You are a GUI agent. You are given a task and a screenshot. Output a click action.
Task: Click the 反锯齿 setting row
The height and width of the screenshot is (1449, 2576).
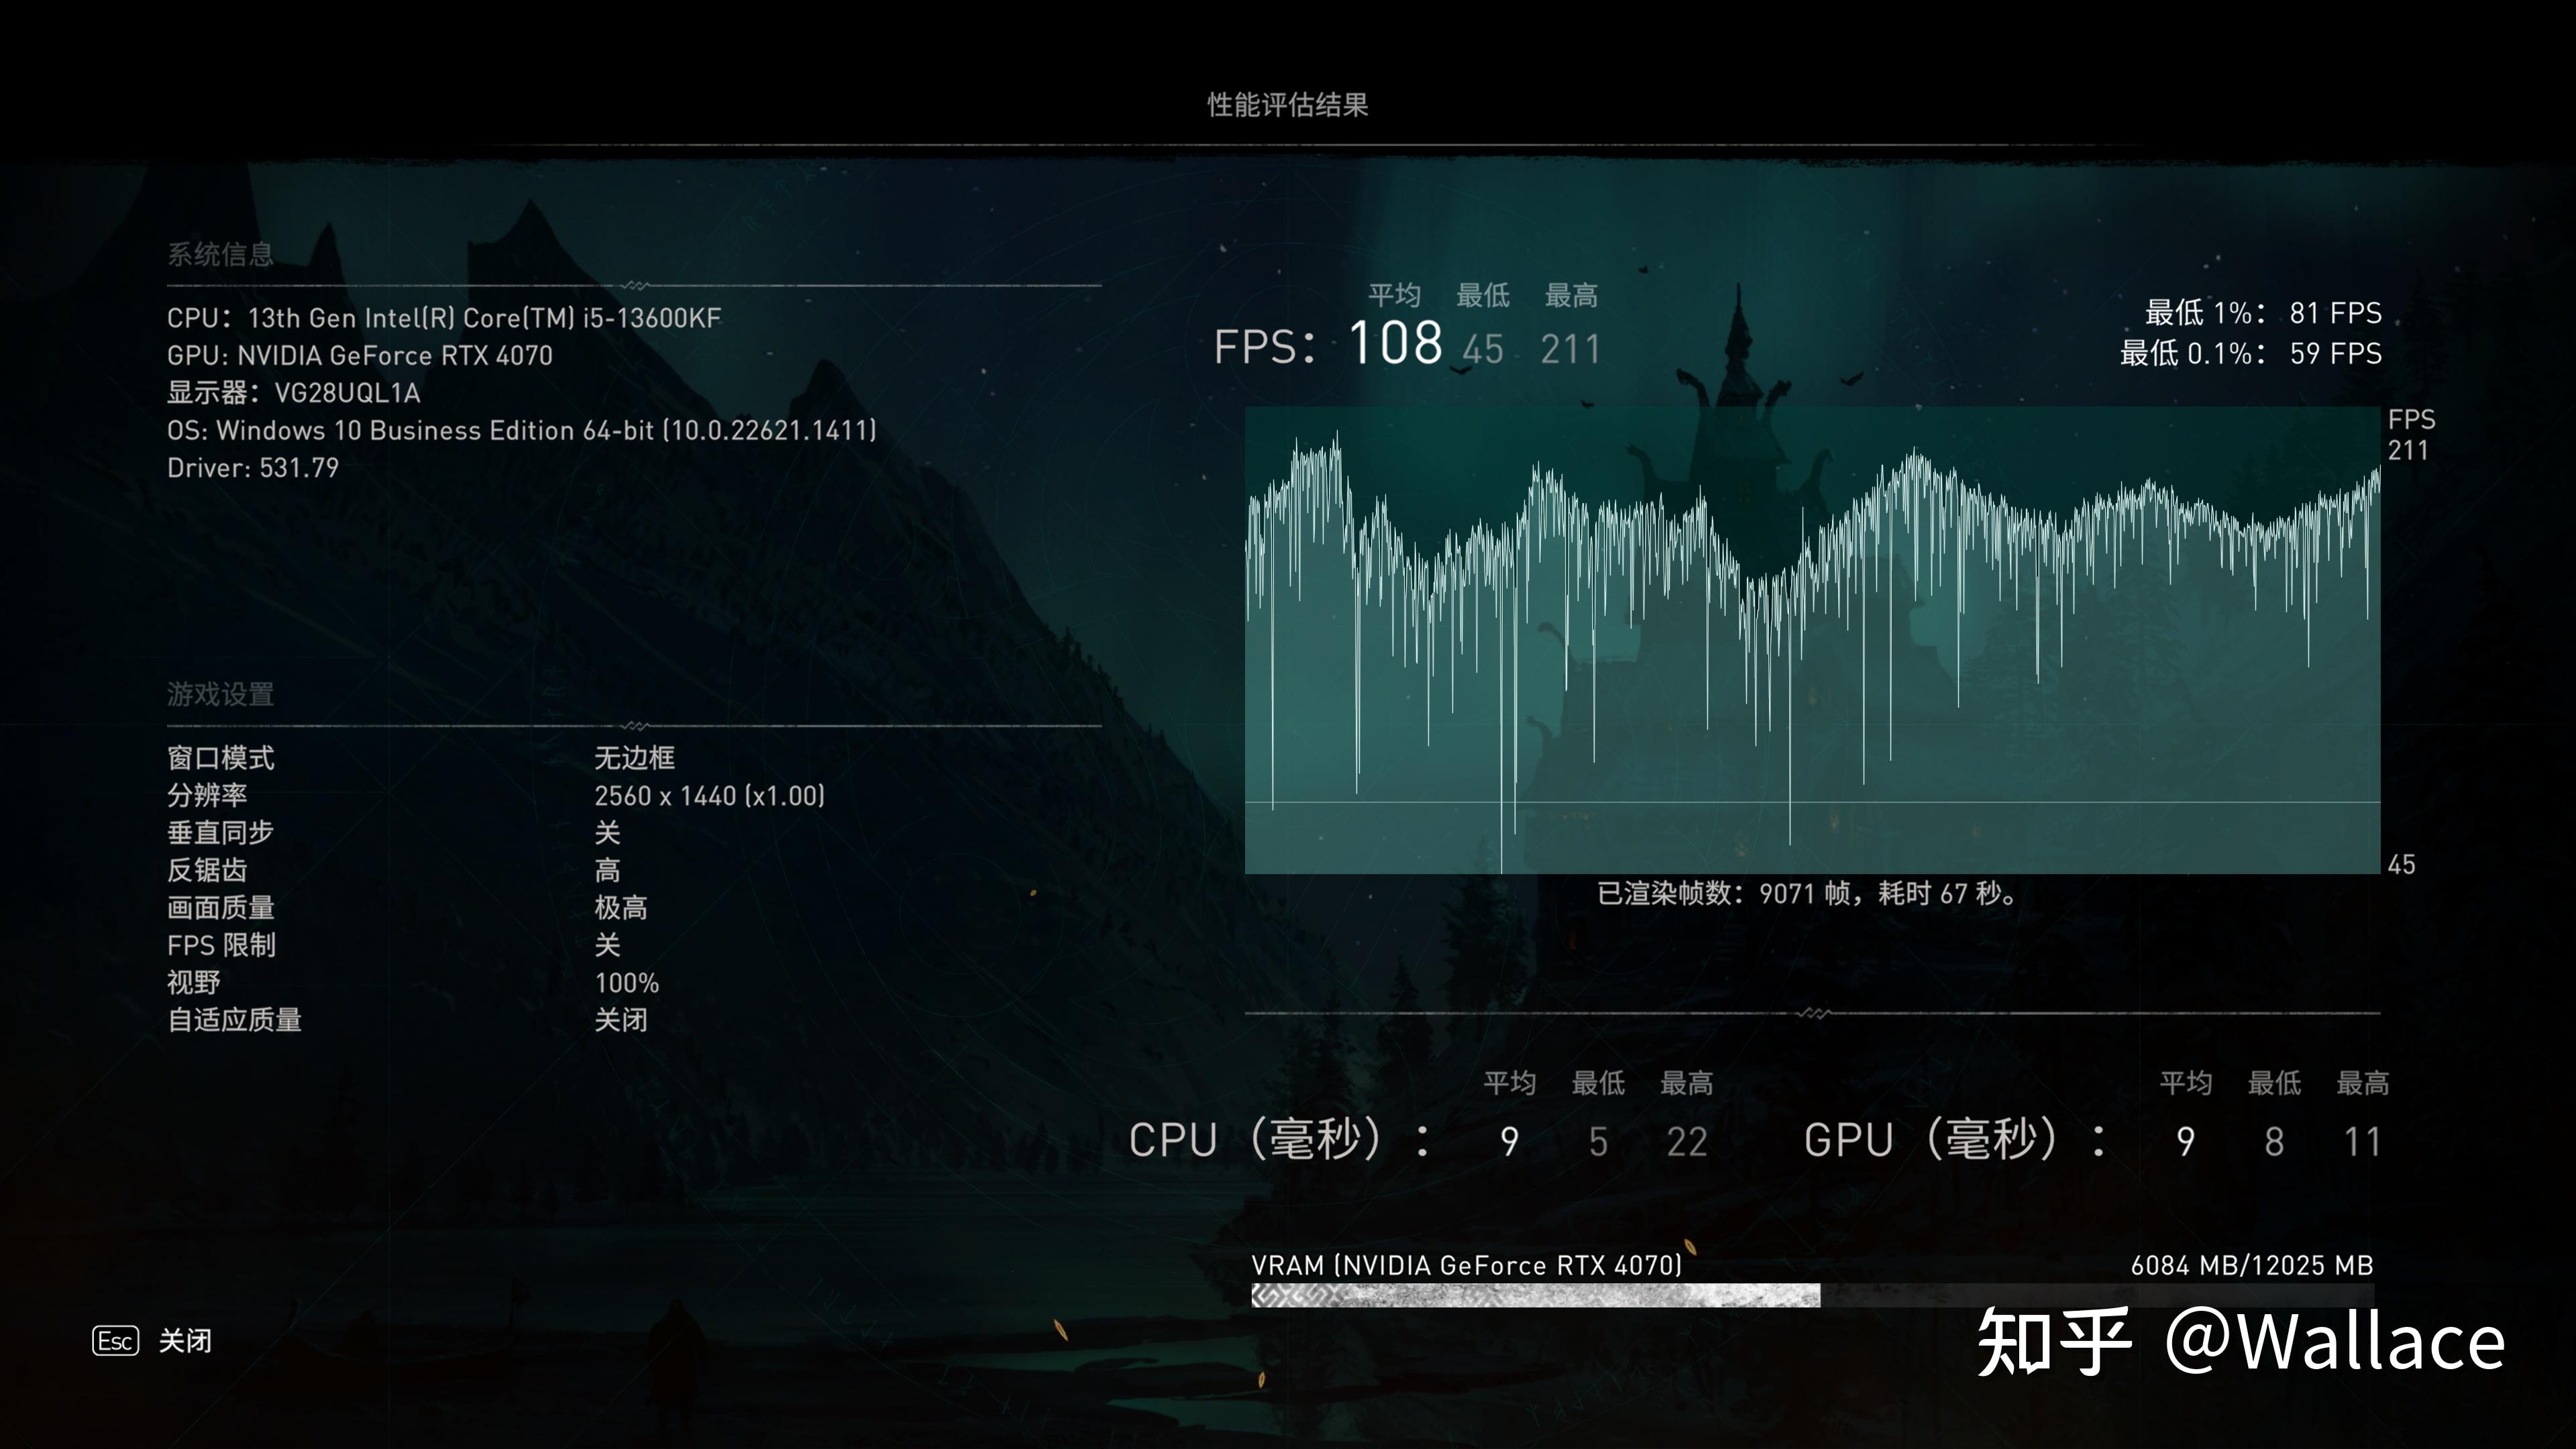pyautogui.click(x=207, y=870)
